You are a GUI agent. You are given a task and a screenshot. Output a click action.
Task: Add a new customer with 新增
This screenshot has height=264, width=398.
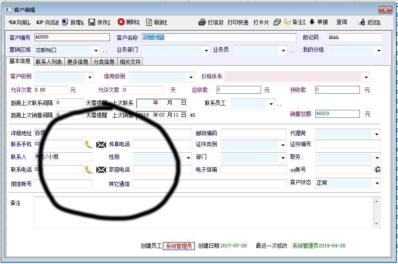tap(65, 22)
